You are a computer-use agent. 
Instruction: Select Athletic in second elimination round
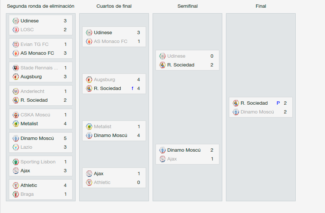click(x=29, y=185)
